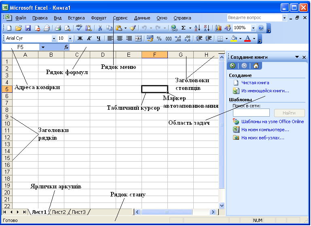The width and height of the screenshot is (311, 226).
Task: Open the Данные menu
Action: (142, 18)
